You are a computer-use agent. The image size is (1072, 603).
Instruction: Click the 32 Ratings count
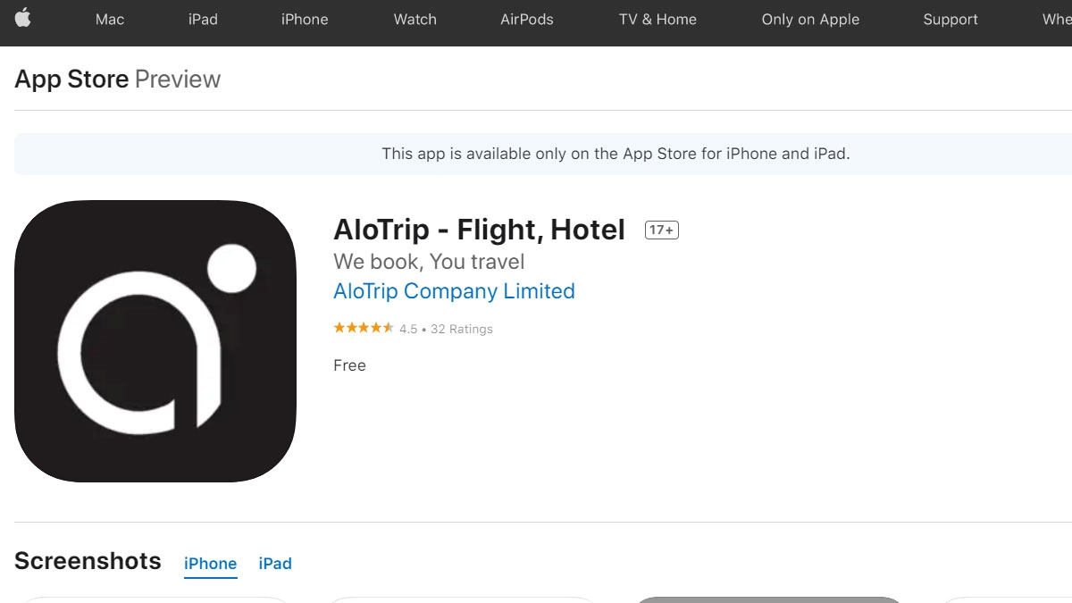462,329
